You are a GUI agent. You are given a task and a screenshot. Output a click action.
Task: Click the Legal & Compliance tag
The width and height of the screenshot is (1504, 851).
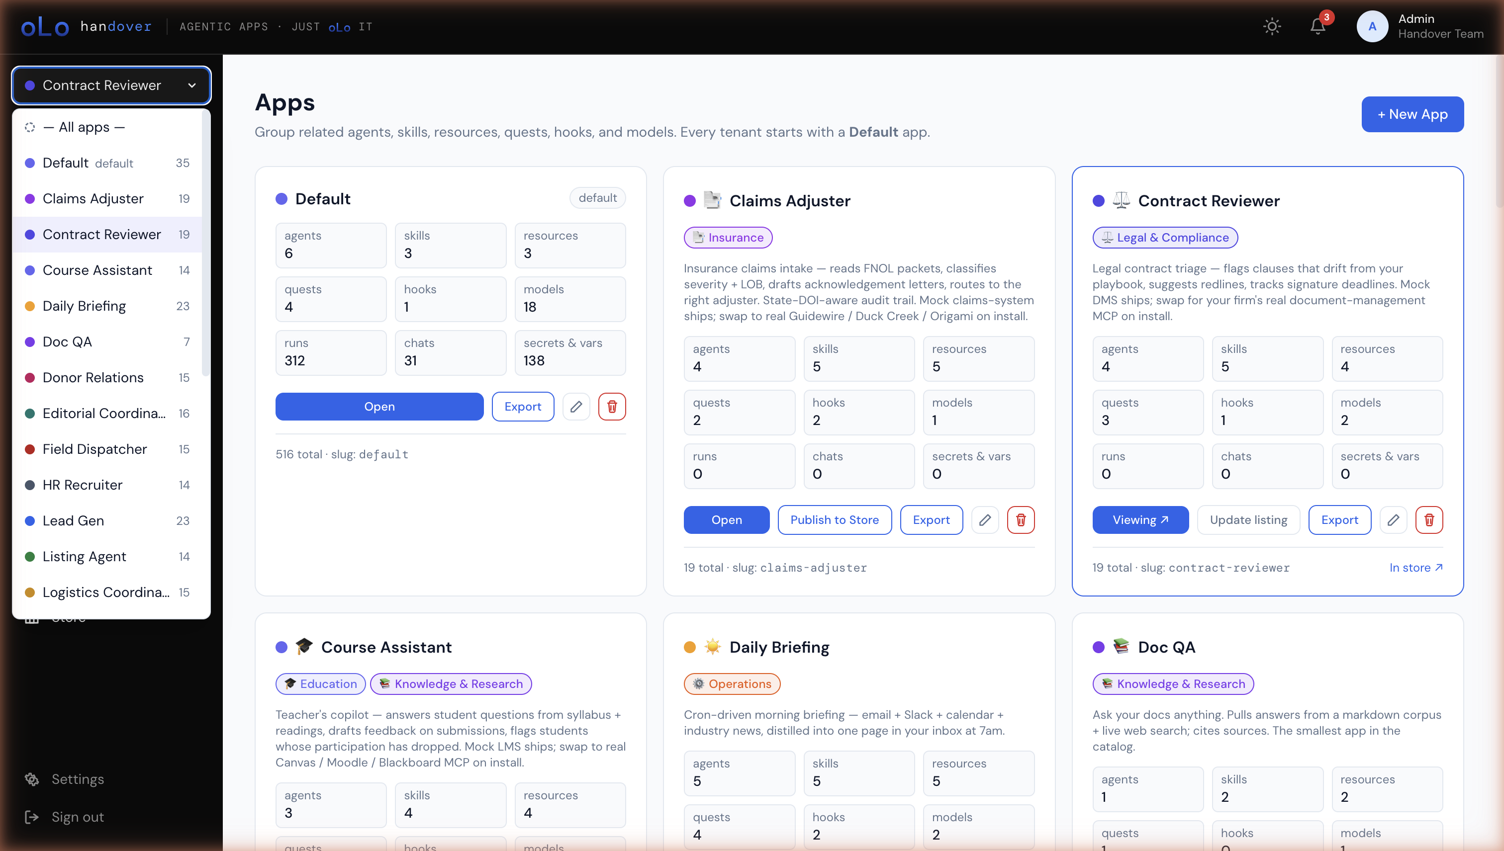1165,237
